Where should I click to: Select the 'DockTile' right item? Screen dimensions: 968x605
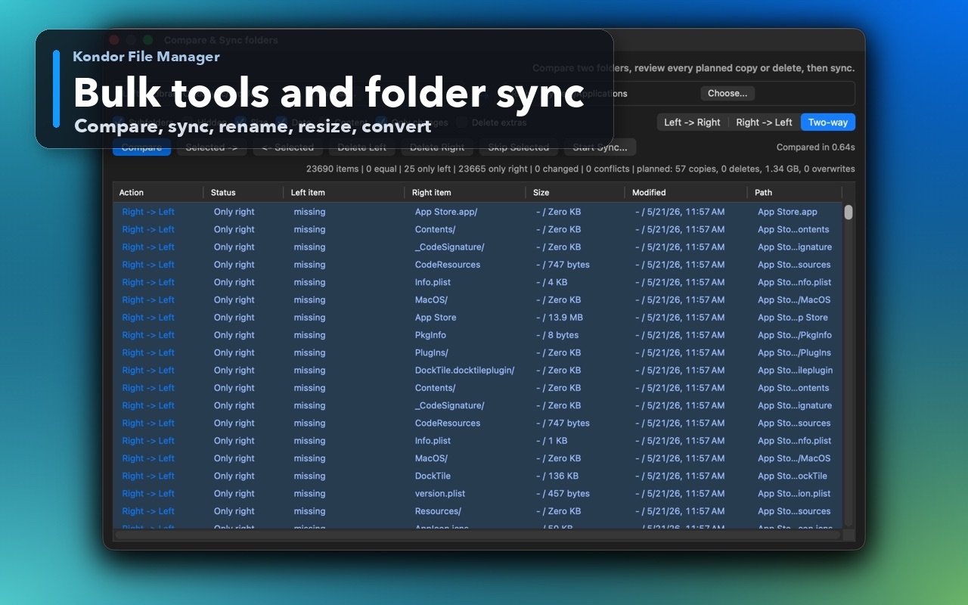click(x=433, y=476)
